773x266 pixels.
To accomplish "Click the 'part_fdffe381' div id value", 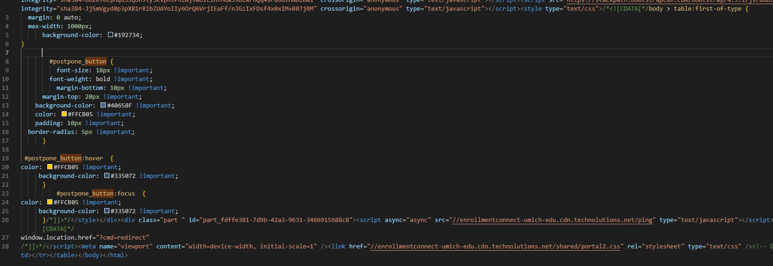I will [x=276, y=220].
